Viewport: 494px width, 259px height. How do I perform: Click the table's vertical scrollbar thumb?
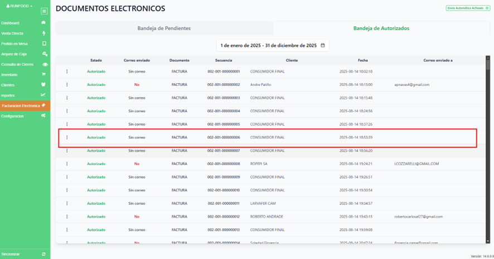488,65
